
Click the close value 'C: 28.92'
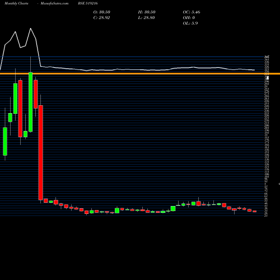(101, 17)
